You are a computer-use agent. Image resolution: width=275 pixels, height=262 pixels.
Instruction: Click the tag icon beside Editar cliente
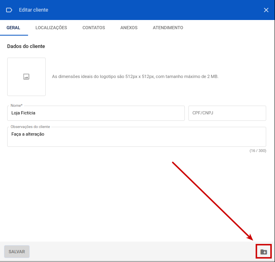[x=9, y=10]
